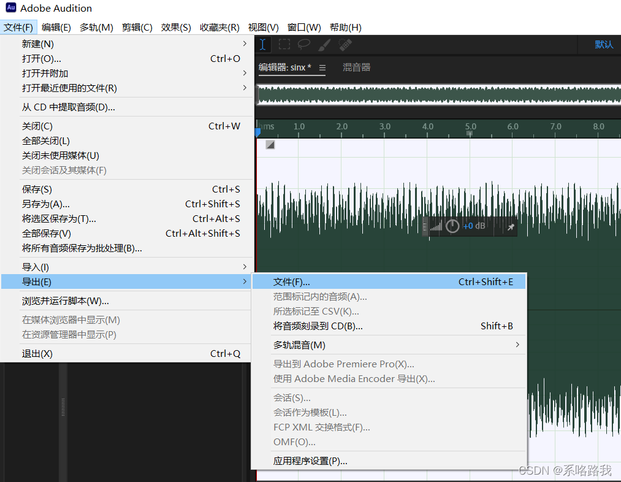Open the View menu (视图)
The width and height of the screenshot is (621, 482).
click(x=264, y=28)
